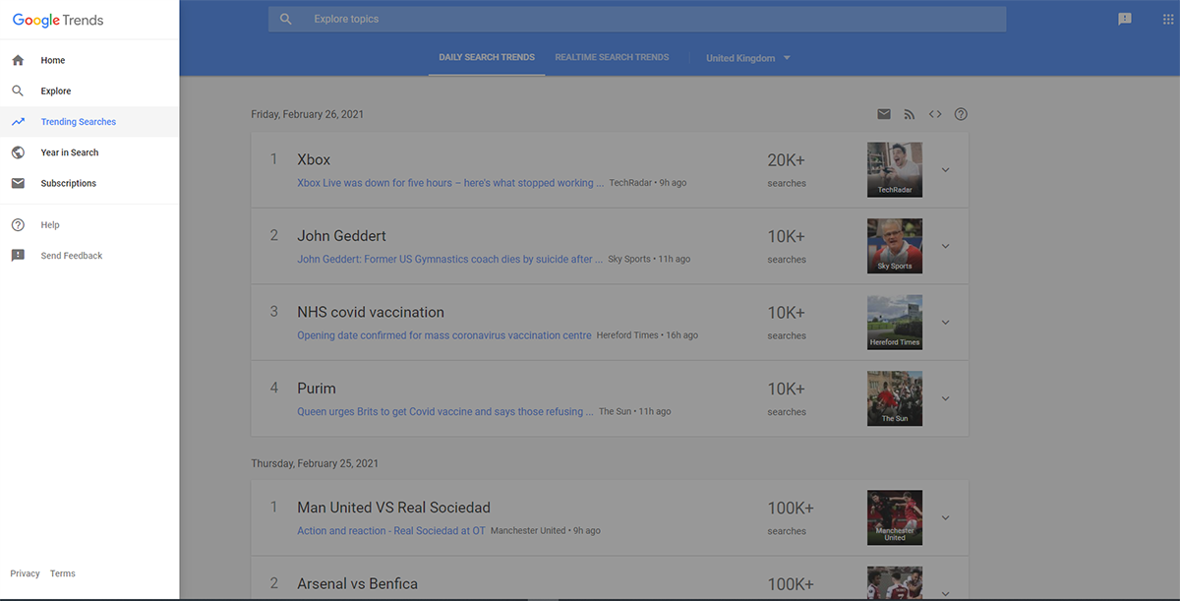
Task: Expand the Xbox trend row chevron
Action: pos(945,170)
